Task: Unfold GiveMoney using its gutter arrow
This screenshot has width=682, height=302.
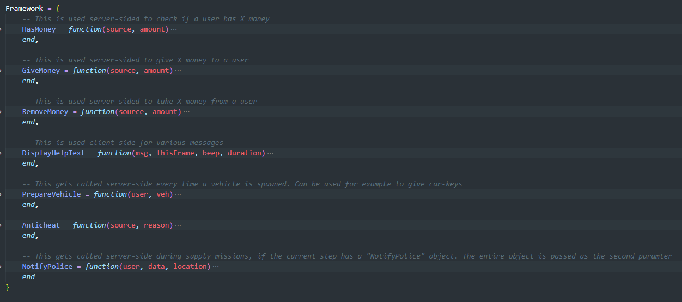Action: [x=2, y=71]
